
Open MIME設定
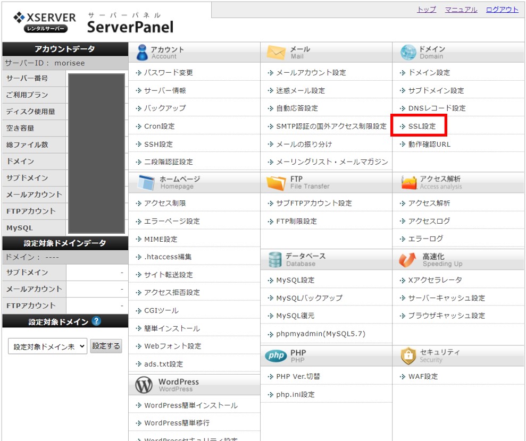(x=161, y=239)
